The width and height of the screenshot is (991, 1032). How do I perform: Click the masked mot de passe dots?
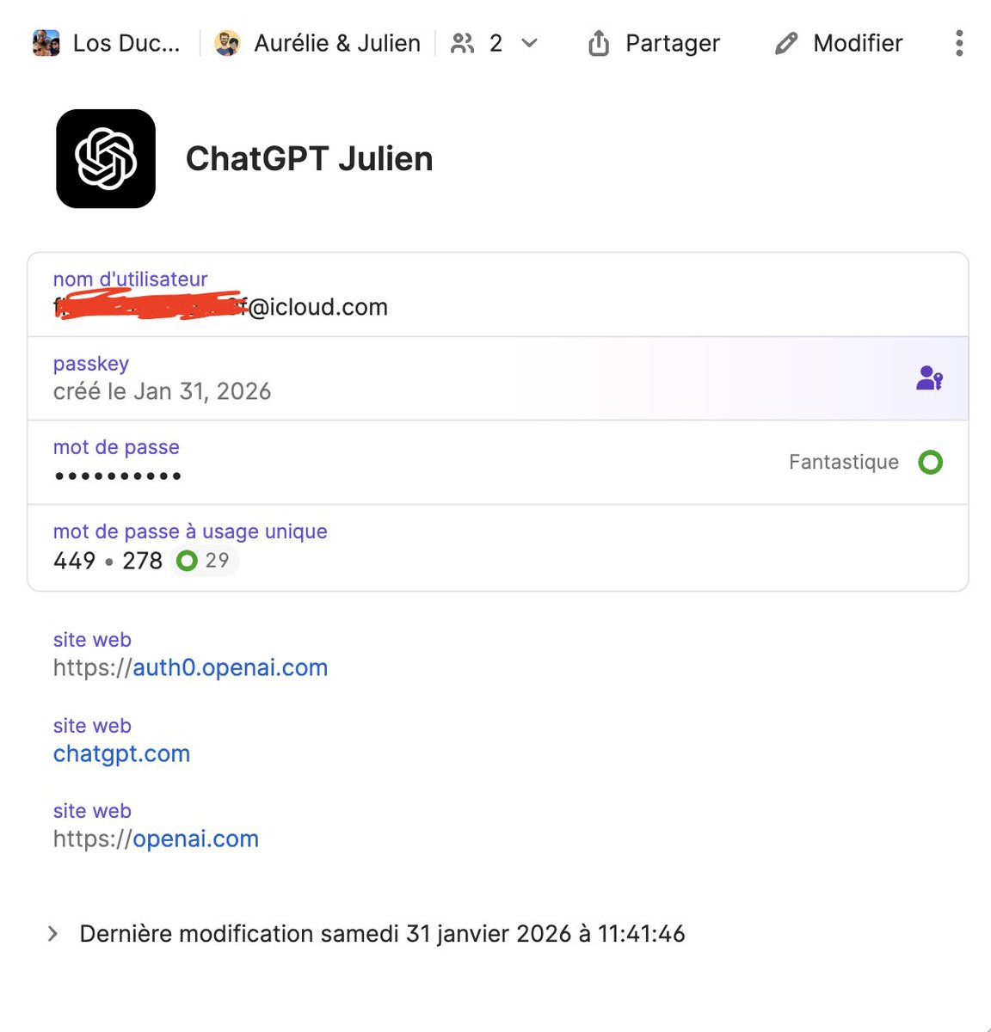[118, 476]
